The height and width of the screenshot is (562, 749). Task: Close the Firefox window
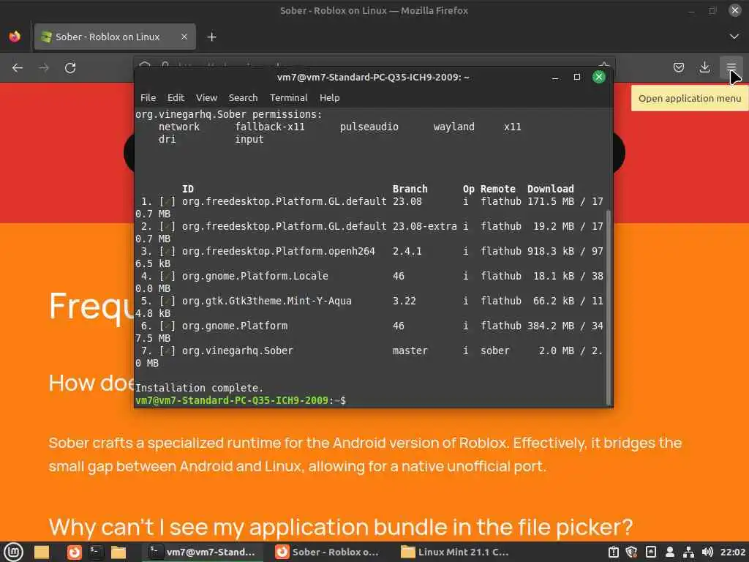(x=734, y=10)
